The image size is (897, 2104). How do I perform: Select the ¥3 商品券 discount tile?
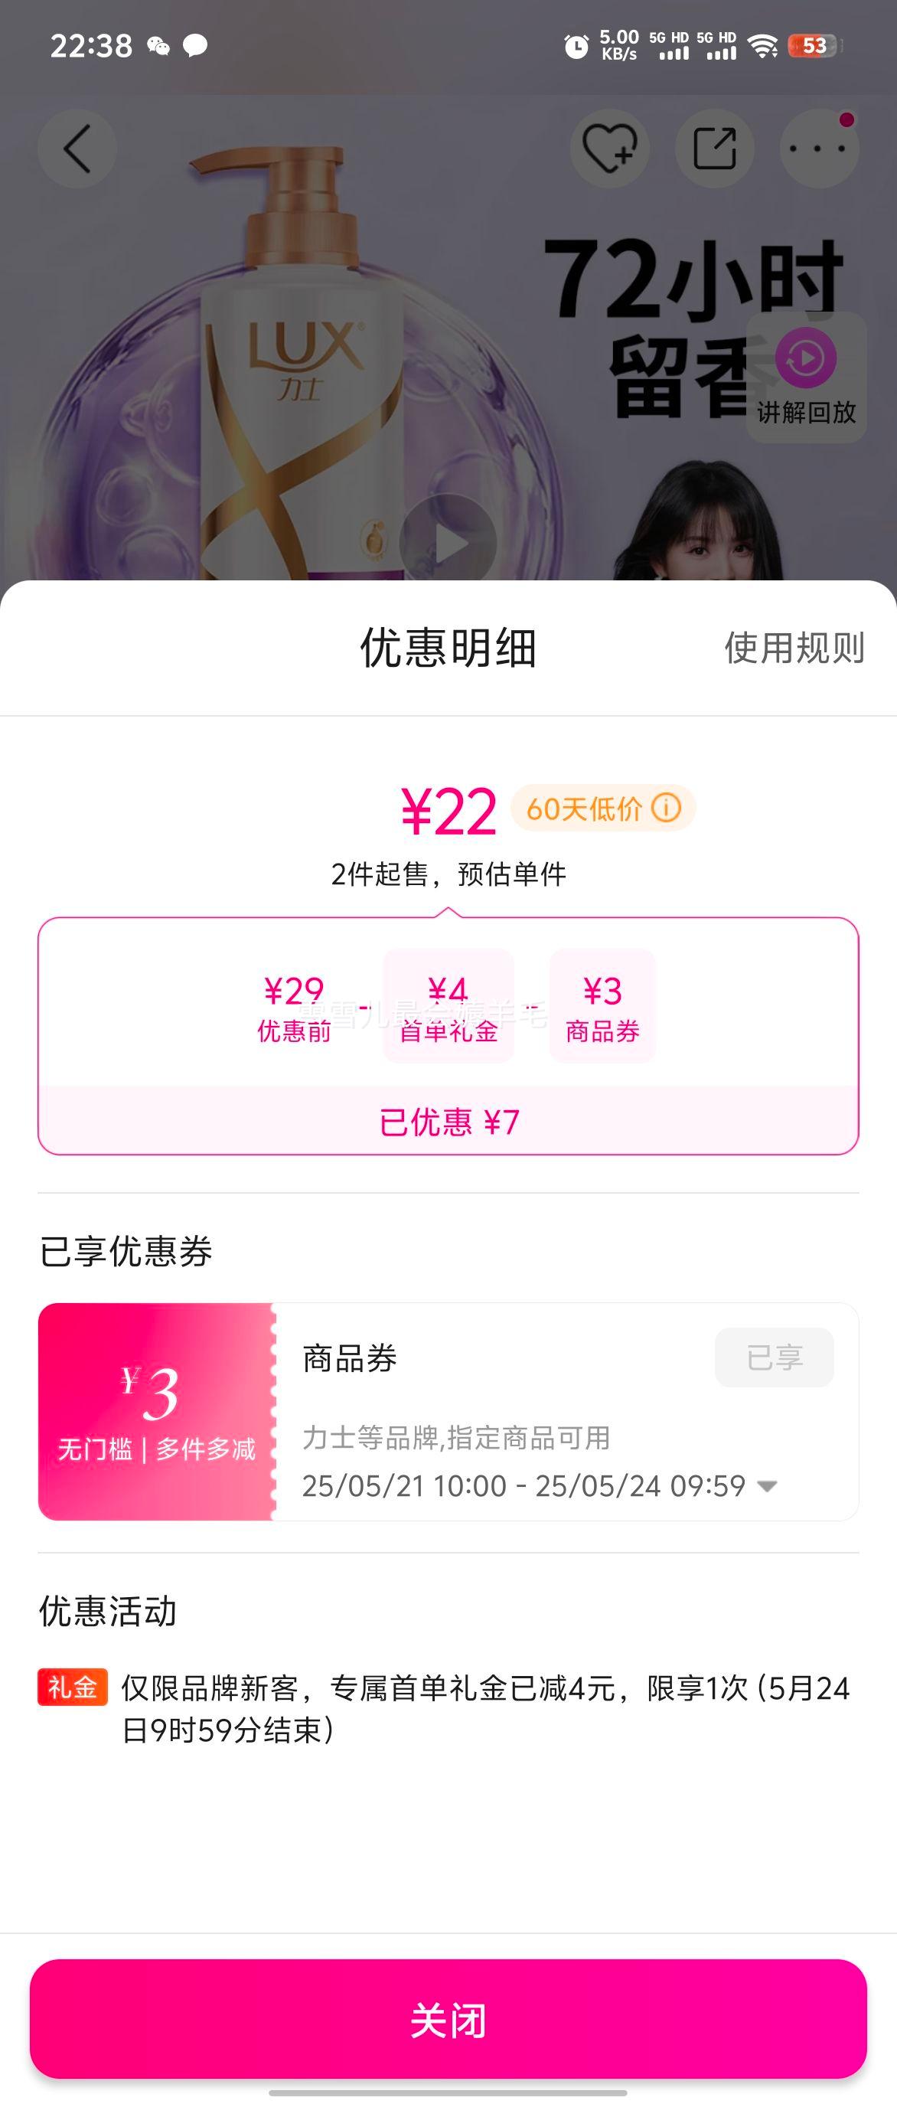(602, 1006)
